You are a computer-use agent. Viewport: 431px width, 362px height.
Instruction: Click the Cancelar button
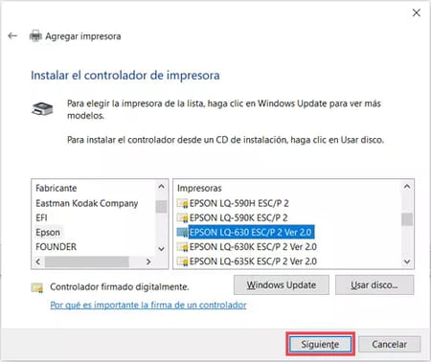[x=390, y=344]
